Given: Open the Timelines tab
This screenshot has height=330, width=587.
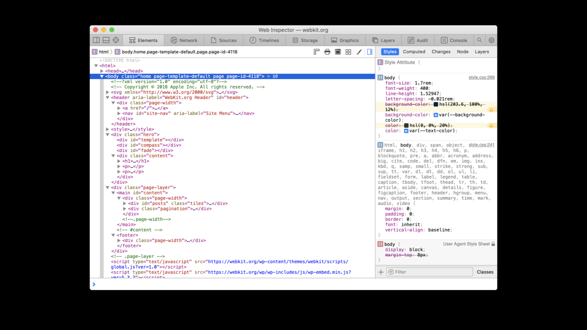Looking at the screenshot, I should click(264, 40).
